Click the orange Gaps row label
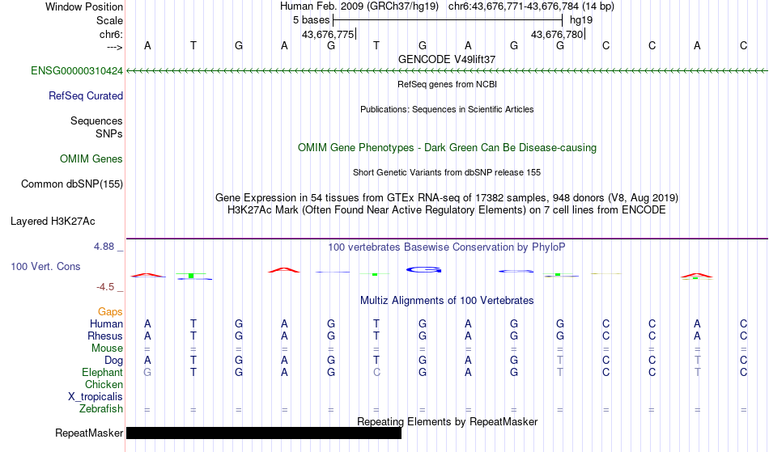The width and height of the screenshot is (769, 452). coord(110,312)
